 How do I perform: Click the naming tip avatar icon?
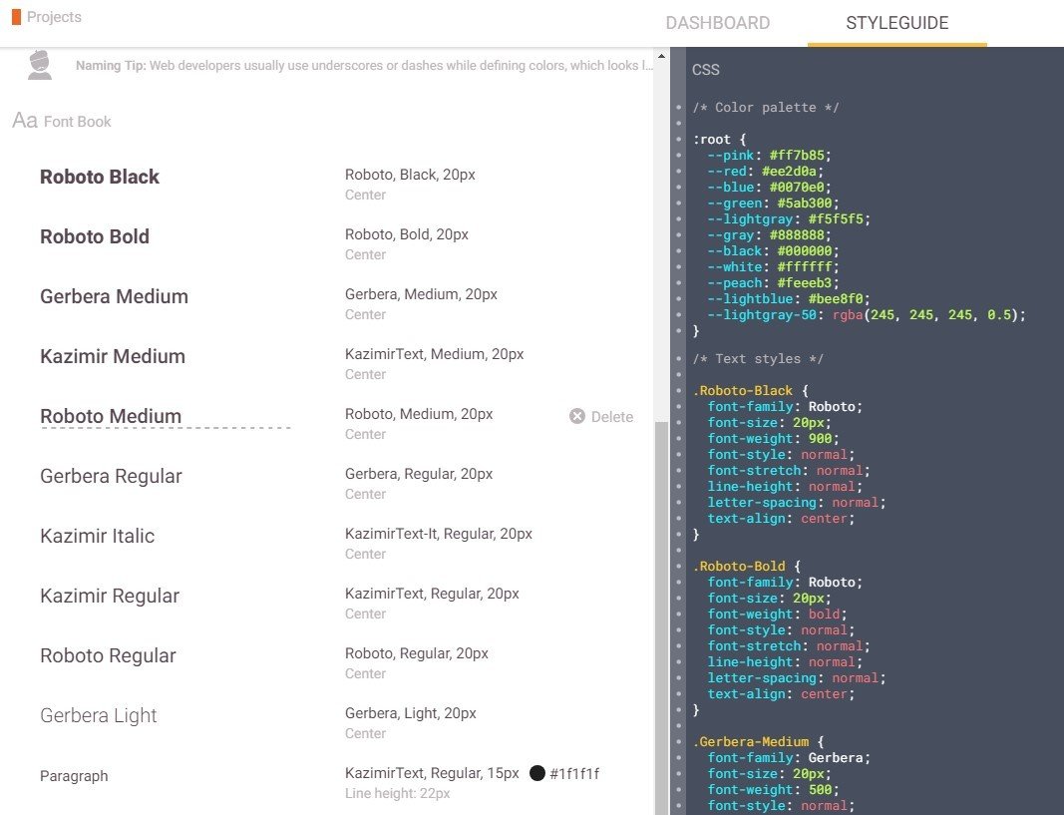pos(40,65)
